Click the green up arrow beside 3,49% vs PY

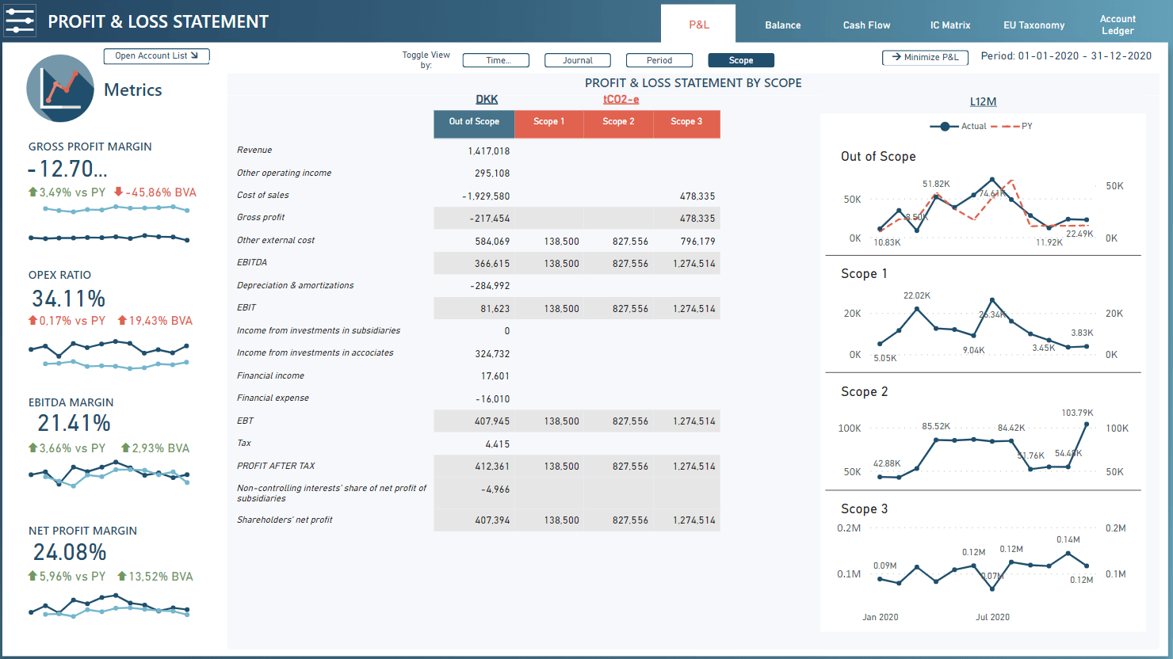pyautogui.click(x=32, y=192)
